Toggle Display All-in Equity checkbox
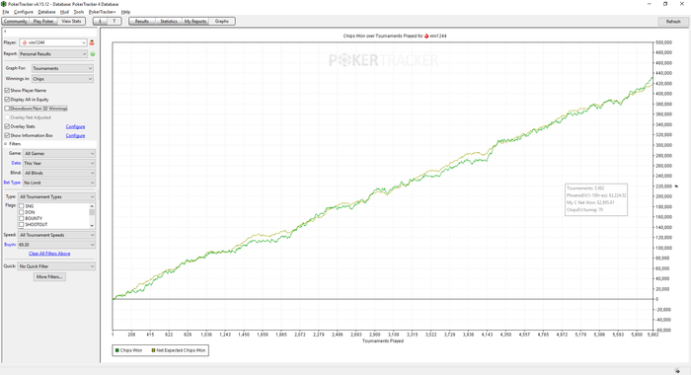 (7, 100)
